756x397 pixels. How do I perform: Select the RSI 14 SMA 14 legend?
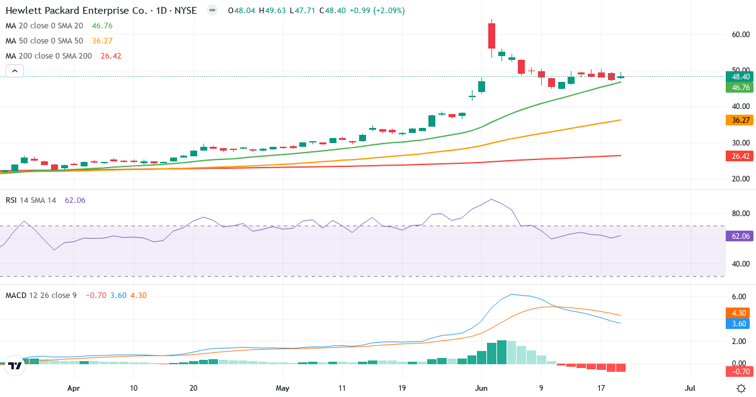coord(31,200)
